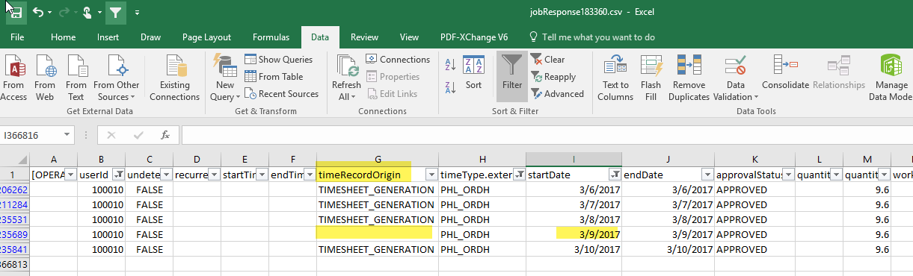Open workbook Connections

(398, 60)
